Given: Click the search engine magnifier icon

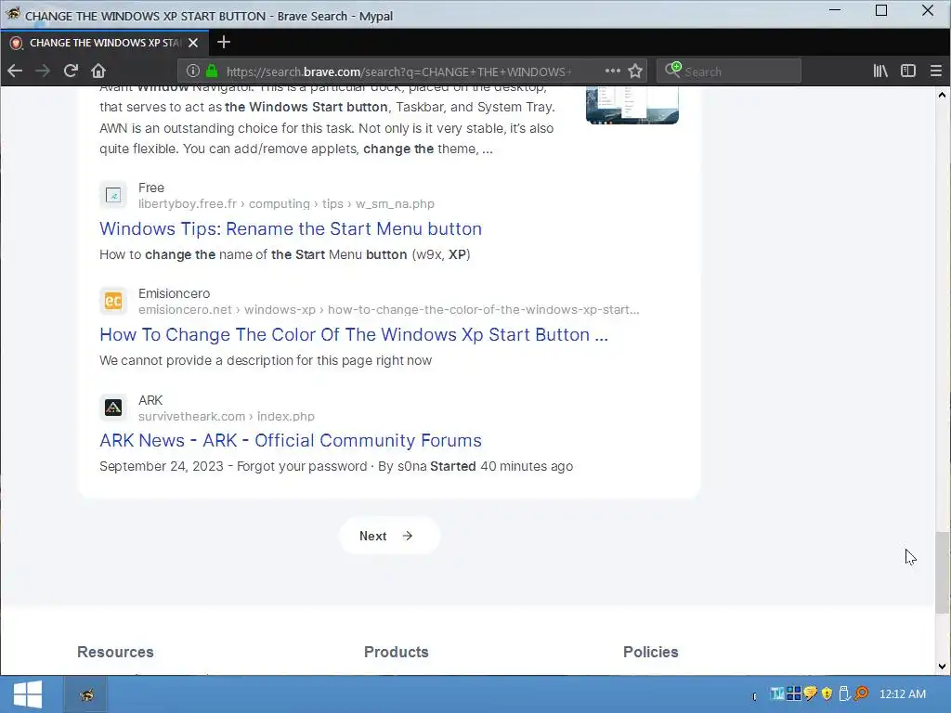Looking at the screenshot, I should click(672, 70).
